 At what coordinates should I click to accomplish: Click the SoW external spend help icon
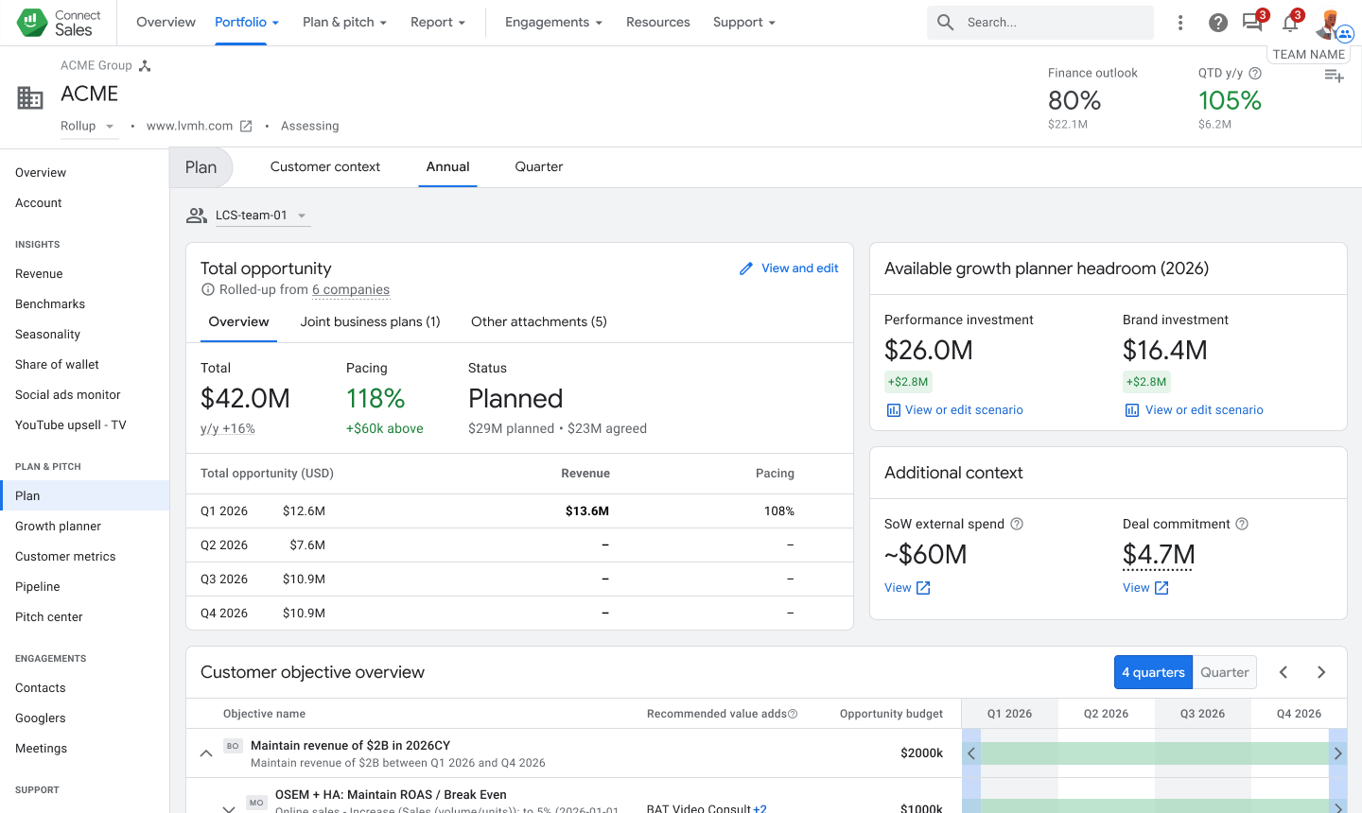pos(1017,524)
